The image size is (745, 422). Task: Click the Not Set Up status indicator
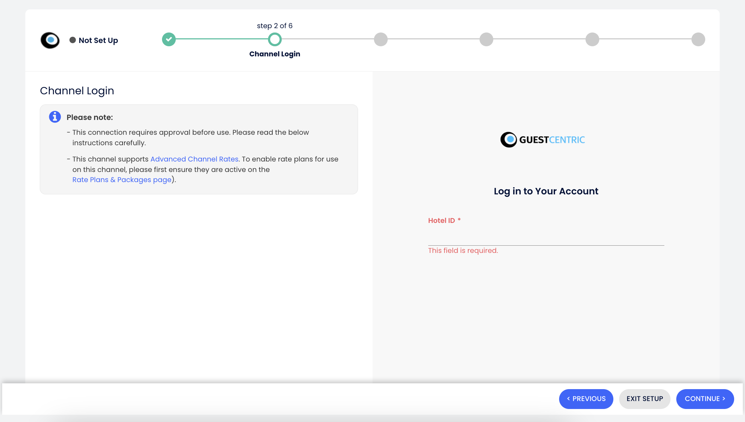(x=94, y=40)
